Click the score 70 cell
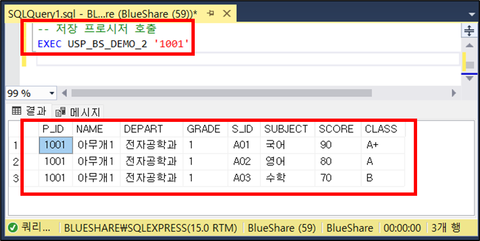The width and height of the screenshot is (480, 241). coord(338,178)
